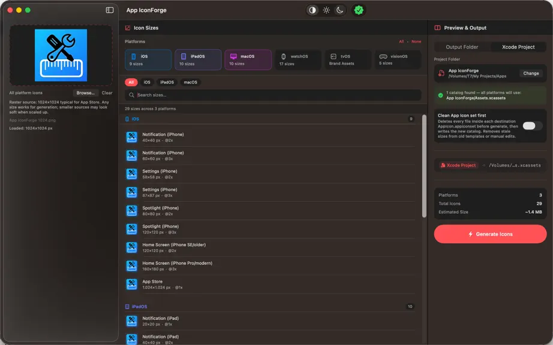Click the Change project folder button
This screenshot has width=553, height=345.
tap(531, 73)
